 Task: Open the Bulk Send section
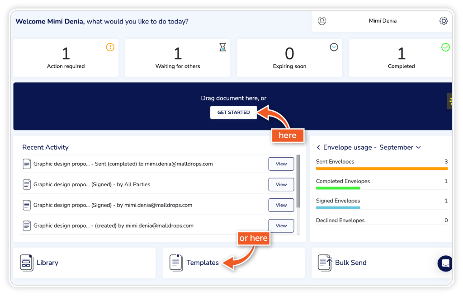pyautogui.click(x=350, y=263)
